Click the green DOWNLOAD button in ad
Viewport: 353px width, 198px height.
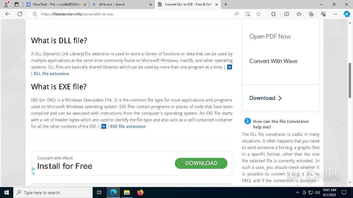click(201, 163)
